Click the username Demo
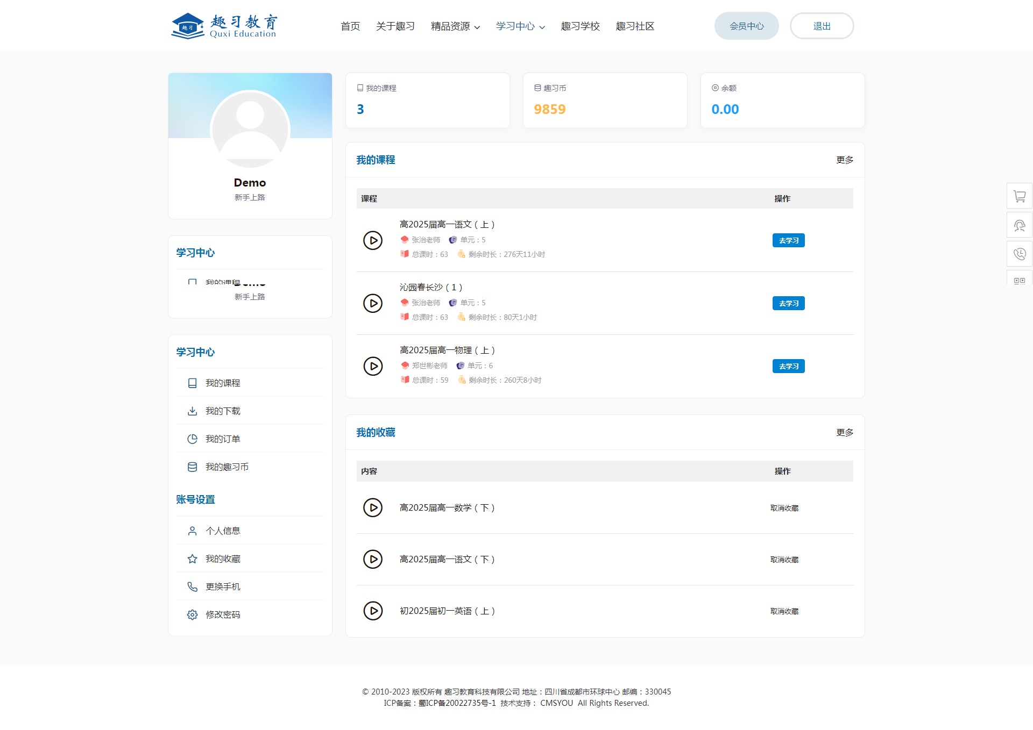 (x=250, y=183)
